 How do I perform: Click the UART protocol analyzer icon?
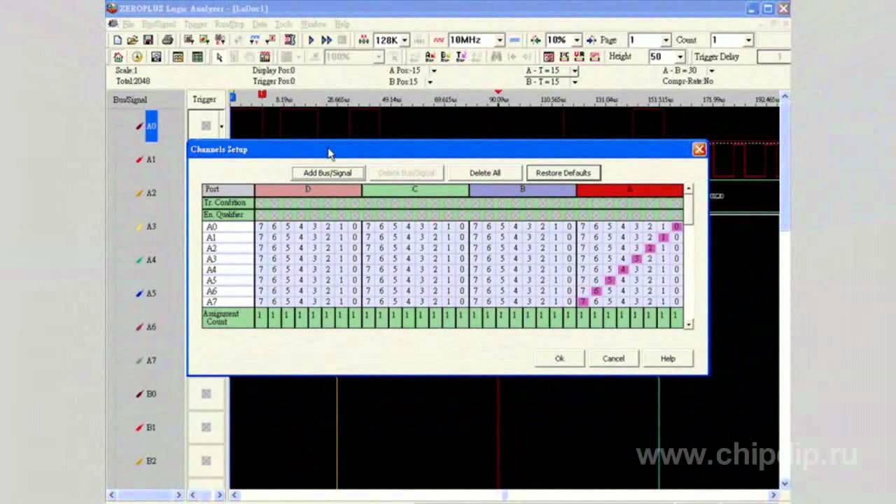[579, 57]
